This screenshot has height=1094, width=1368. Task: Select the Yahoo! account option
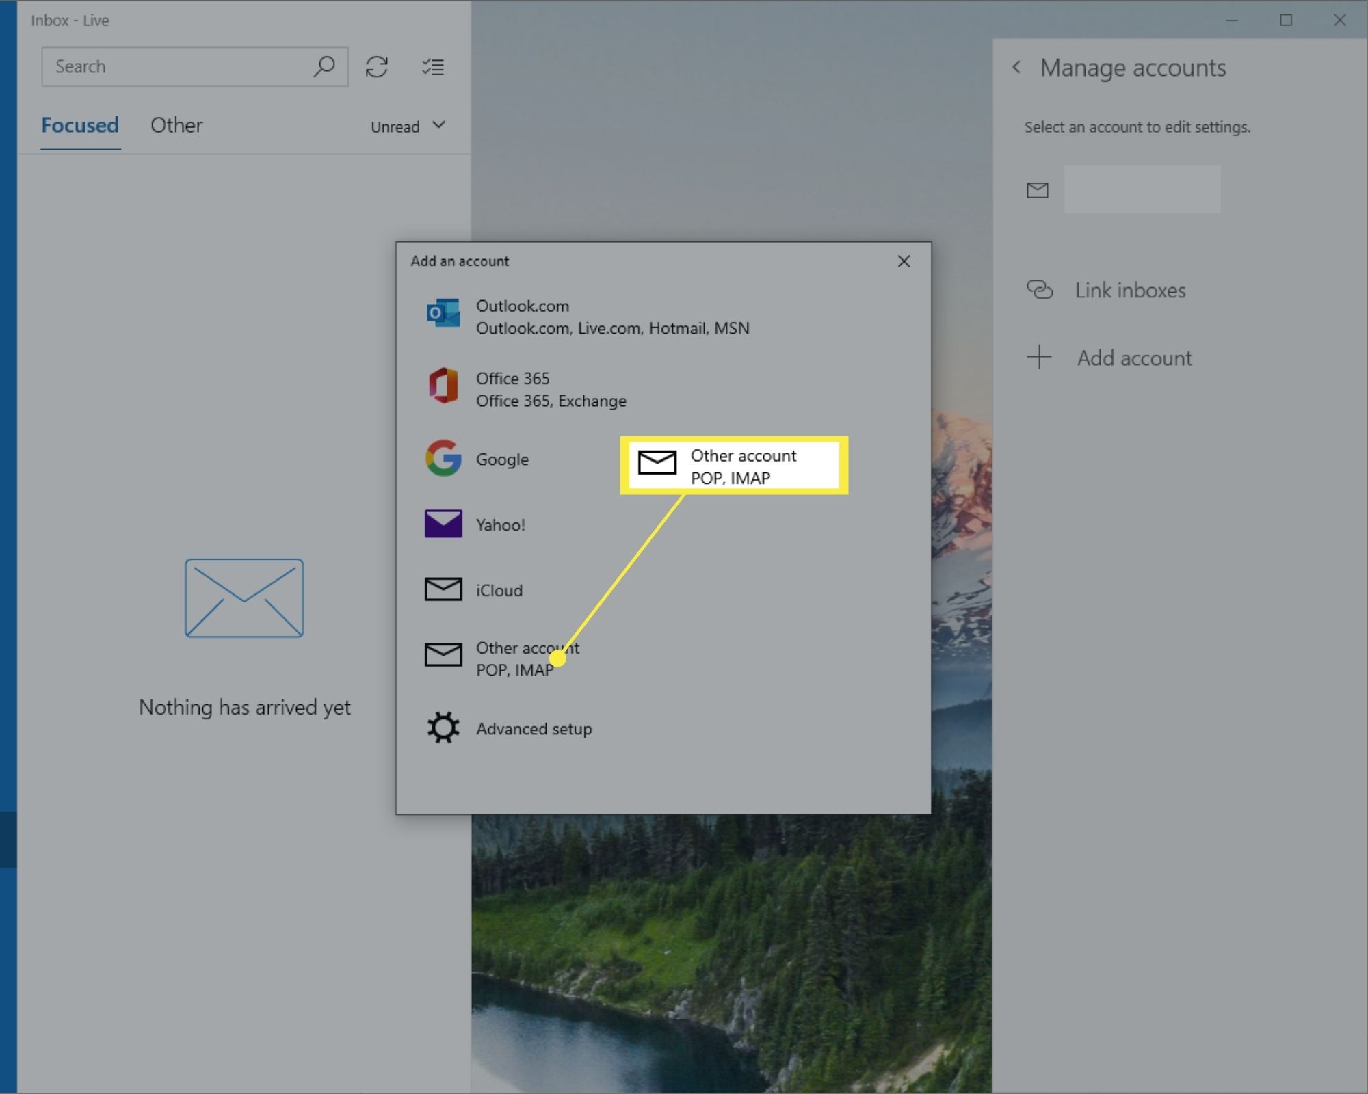(500, 524)
